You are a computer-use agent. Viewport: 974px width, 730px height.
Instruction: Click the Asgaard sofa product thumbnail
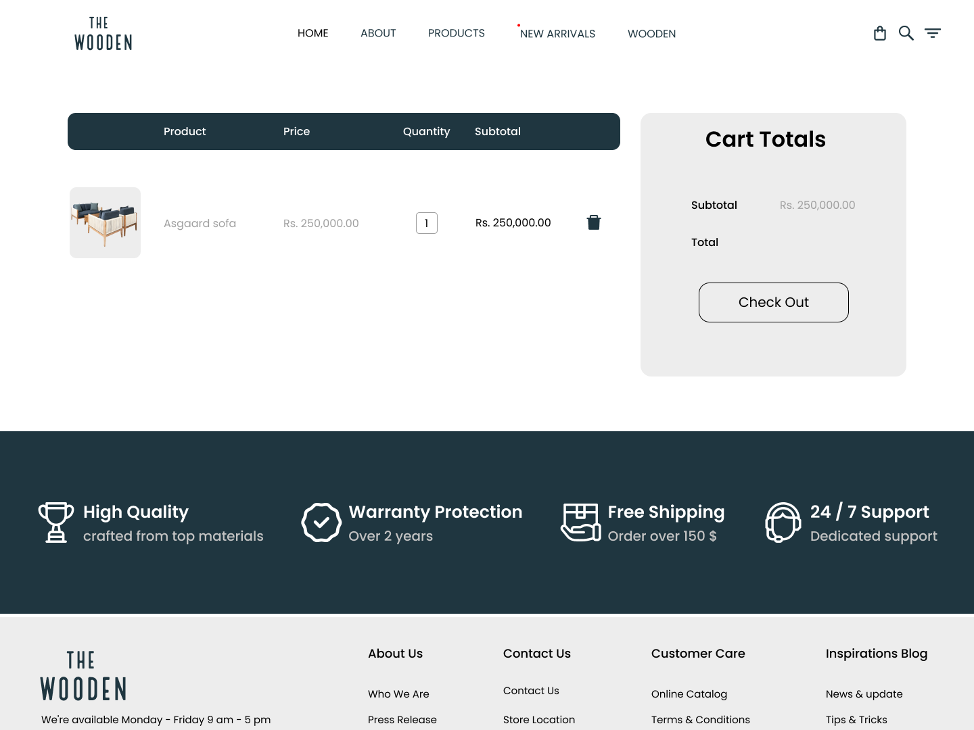click(x=105, y=222)
